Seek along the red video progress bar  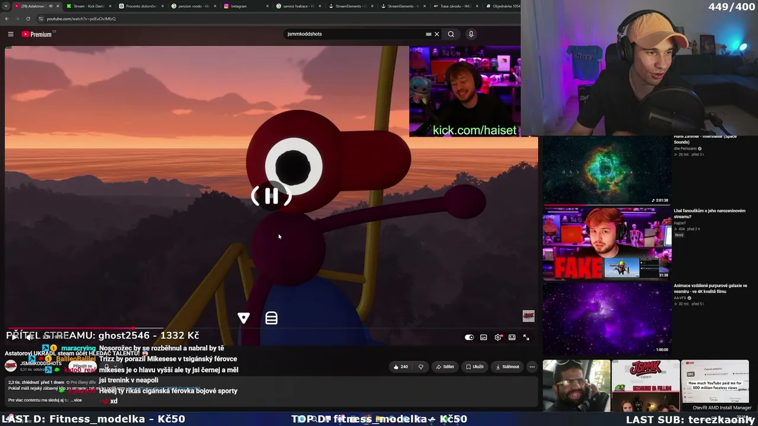(272, 328)
